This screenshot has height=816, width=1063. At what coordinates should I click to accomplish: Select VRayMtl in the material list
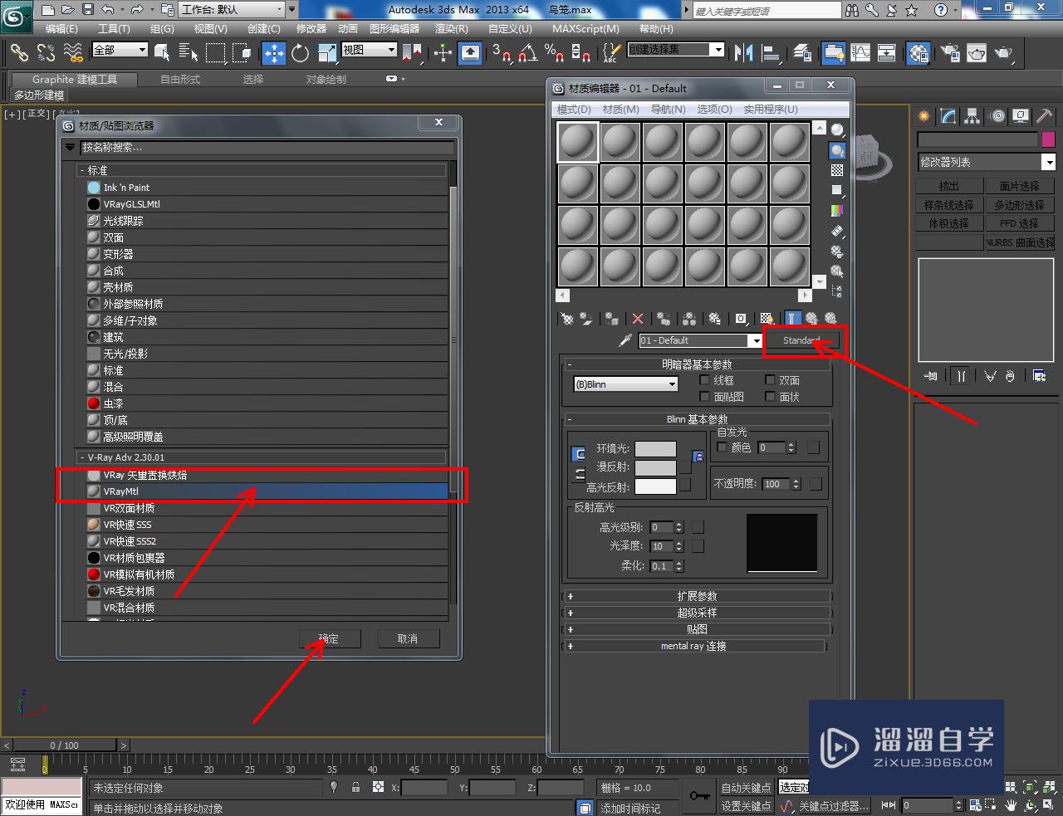pos(266,491)
